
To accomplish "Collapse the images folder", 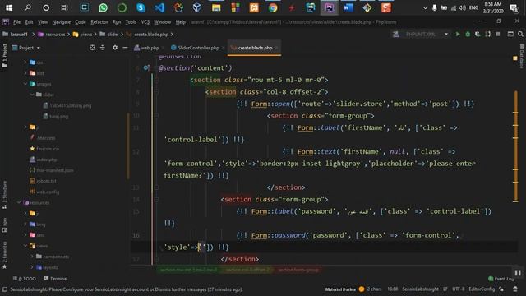I will coord(25,84).
